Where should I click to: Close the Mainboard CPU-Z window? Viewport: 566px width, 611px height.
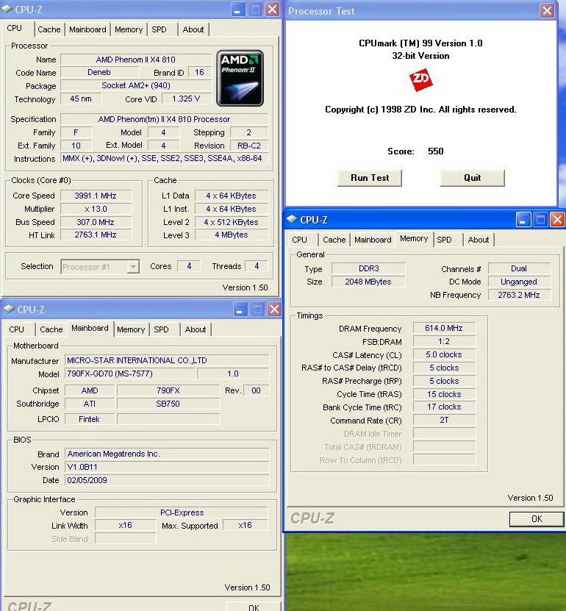tap(275, 310)
